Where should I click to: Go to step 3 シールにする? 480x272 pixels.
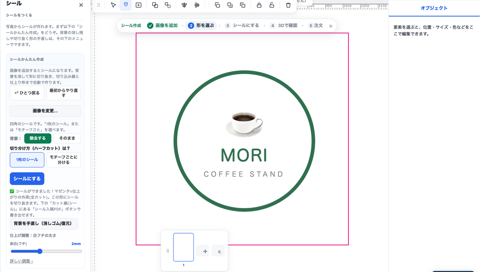[x=242, y=26]
